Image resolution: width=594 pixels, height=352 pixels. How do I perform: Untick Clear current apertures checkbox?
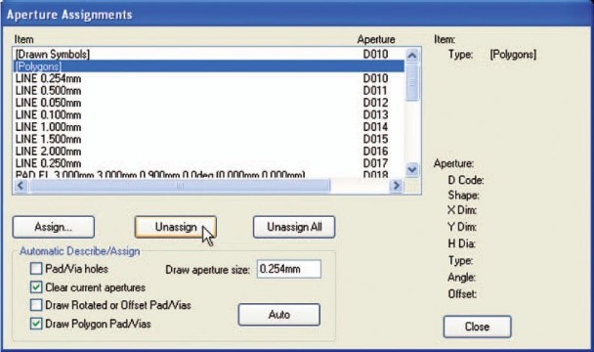[x=36, y=287]
